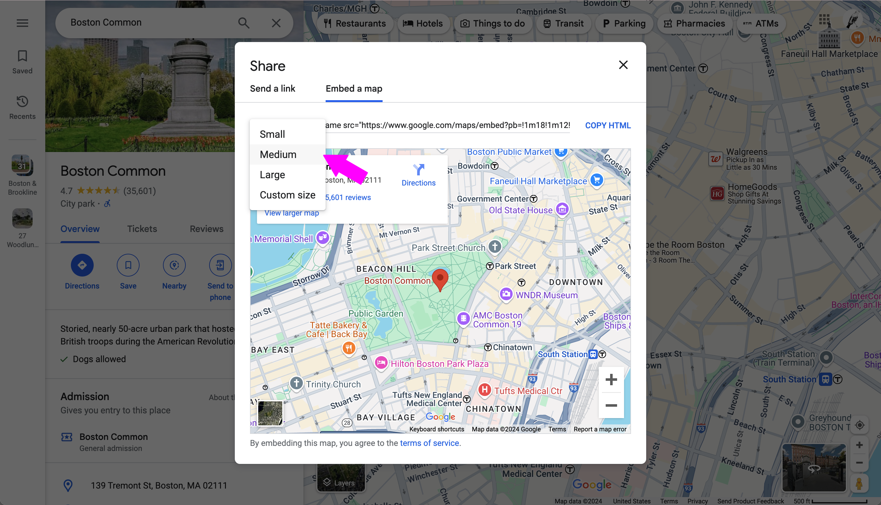Screen dimensions: 881x505
Task: Filter map by Hotels chip
Action: (x=423, y=24)
